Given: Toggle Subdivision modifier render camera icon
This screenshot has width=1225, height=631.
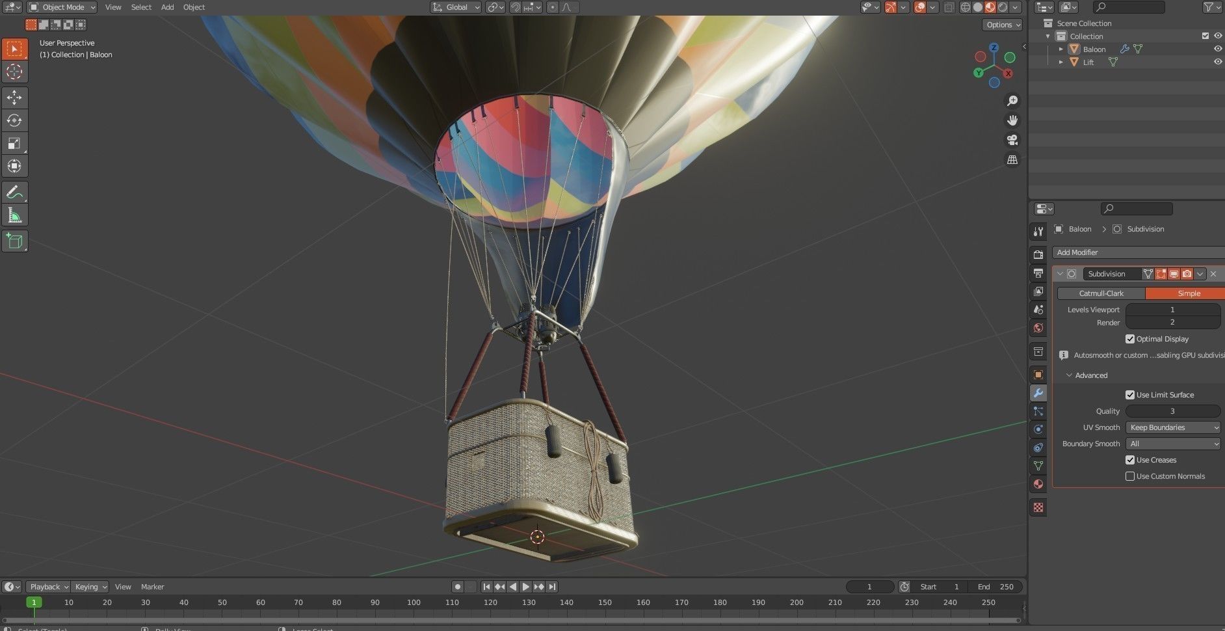Looking at the screenshot, I should coord(1187,274).
